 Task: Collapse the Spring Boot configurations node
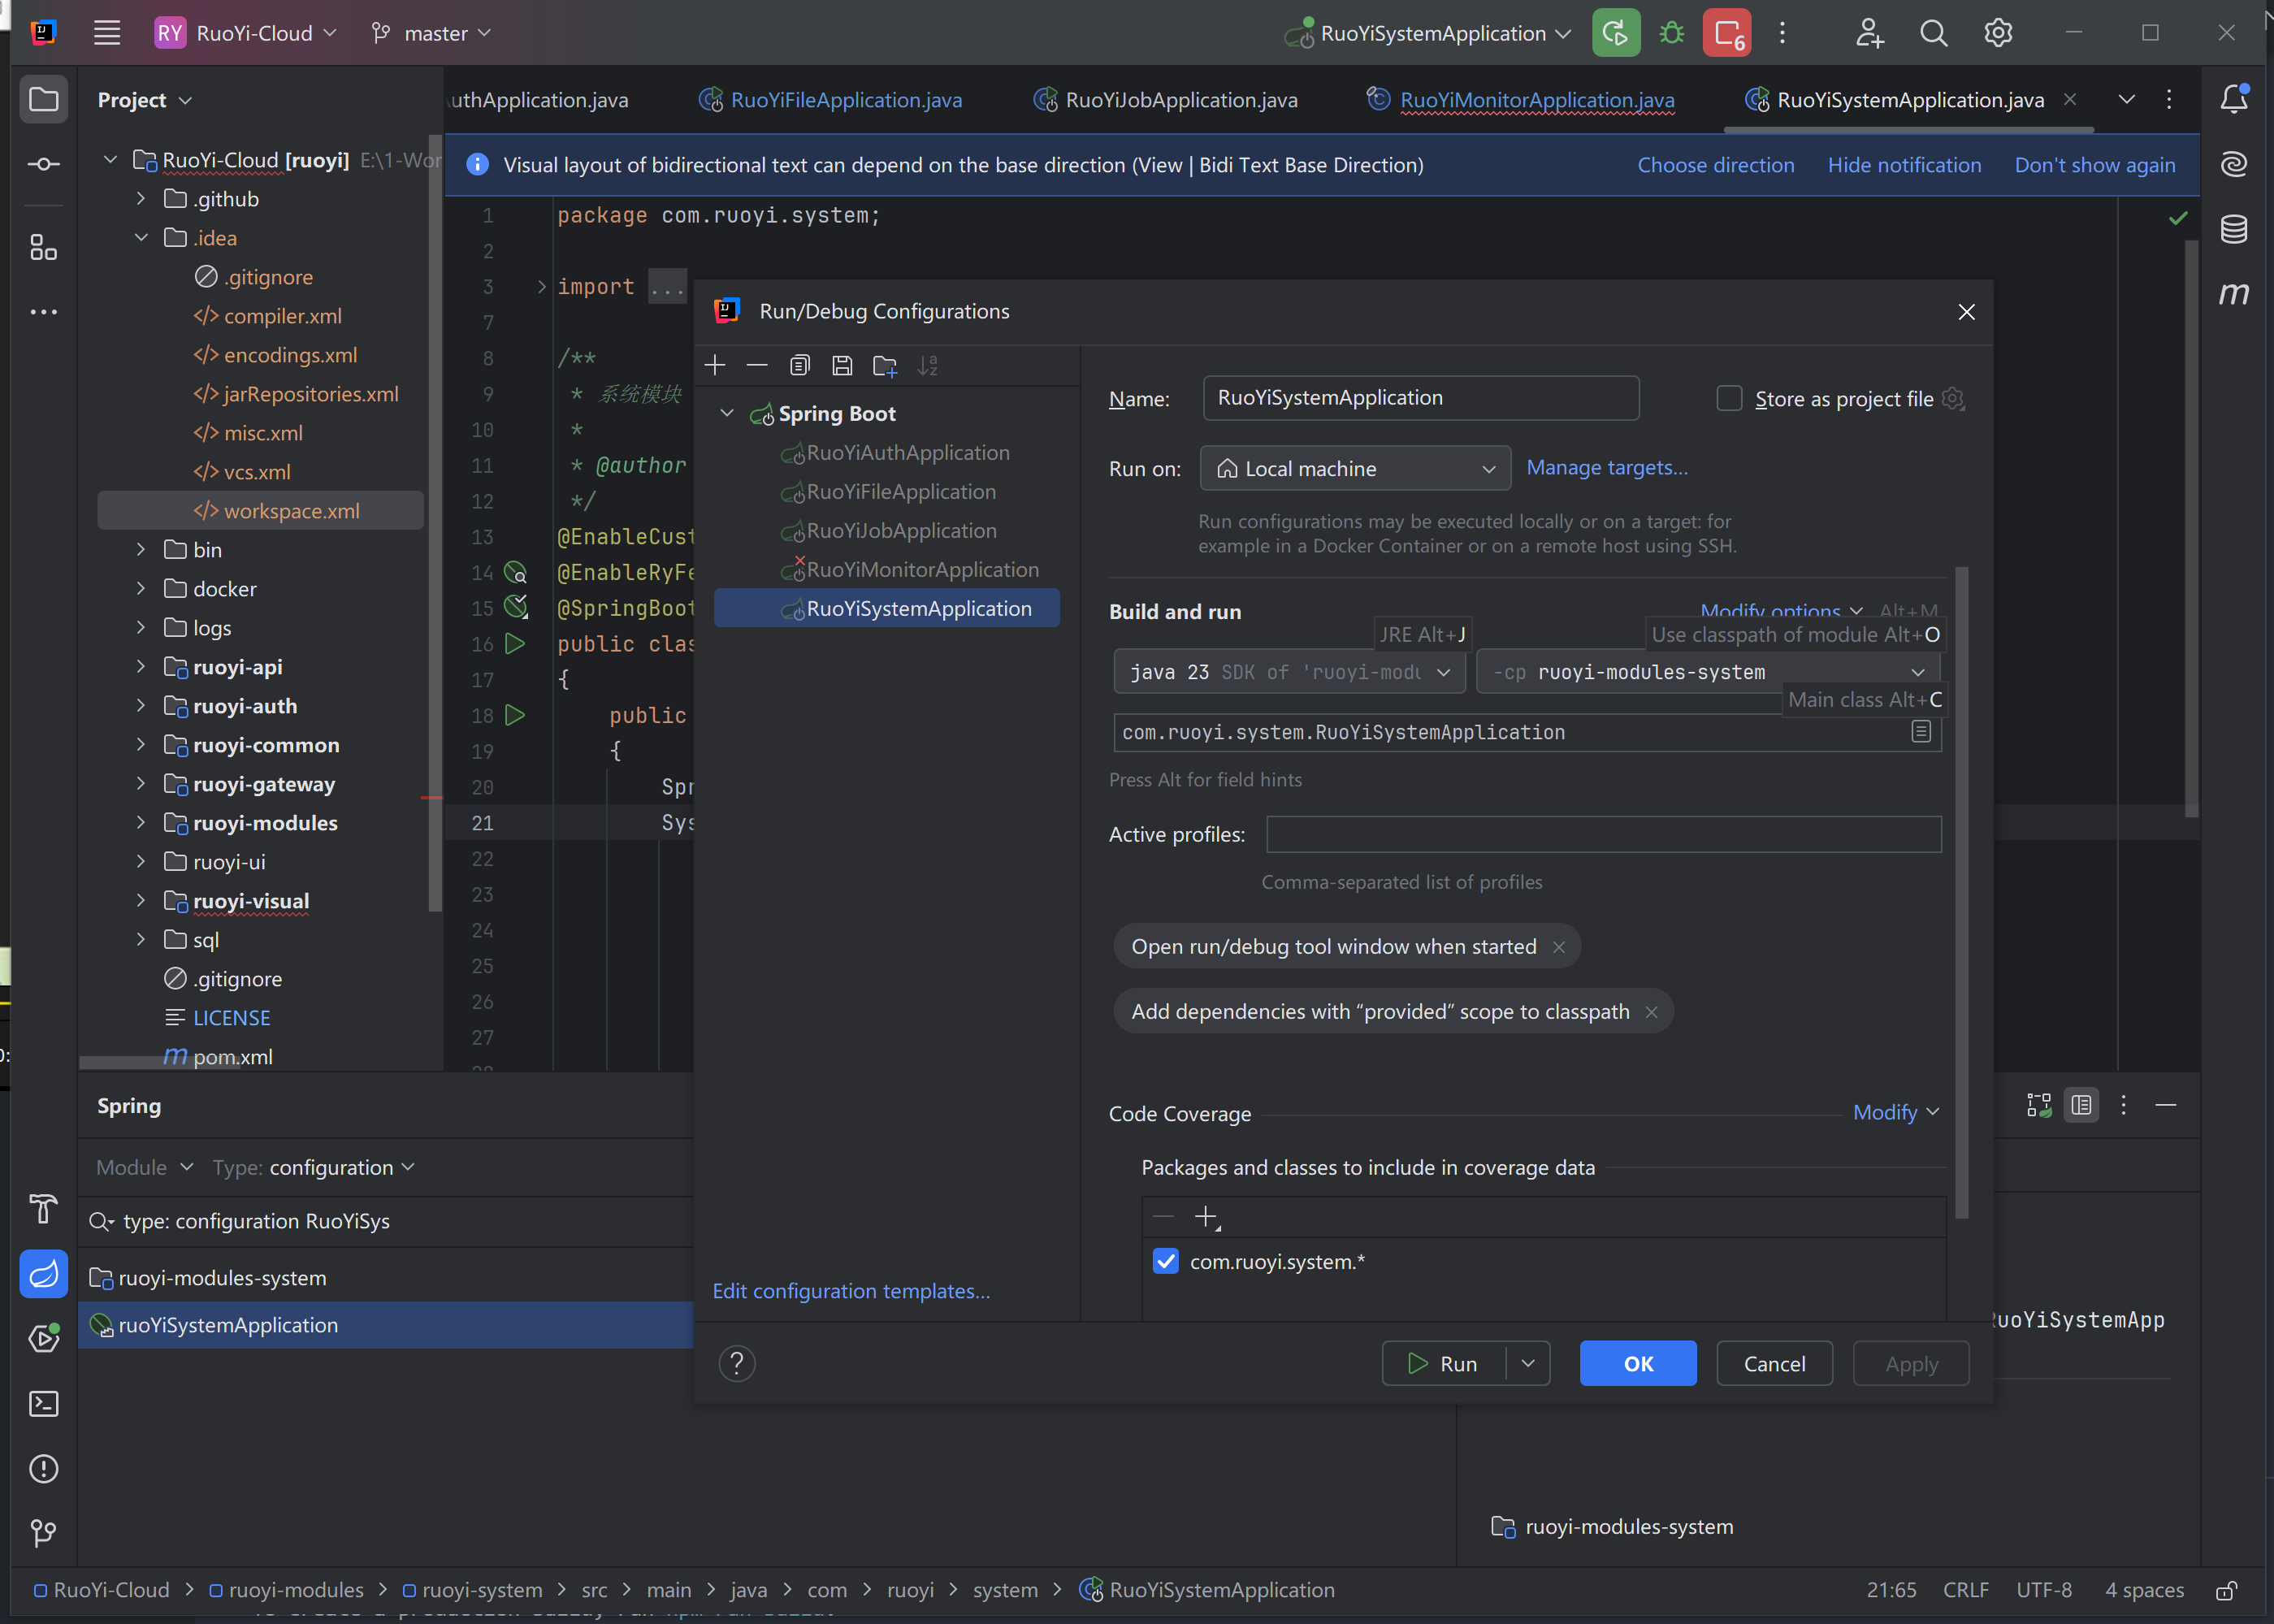click(x=727, y=414)
